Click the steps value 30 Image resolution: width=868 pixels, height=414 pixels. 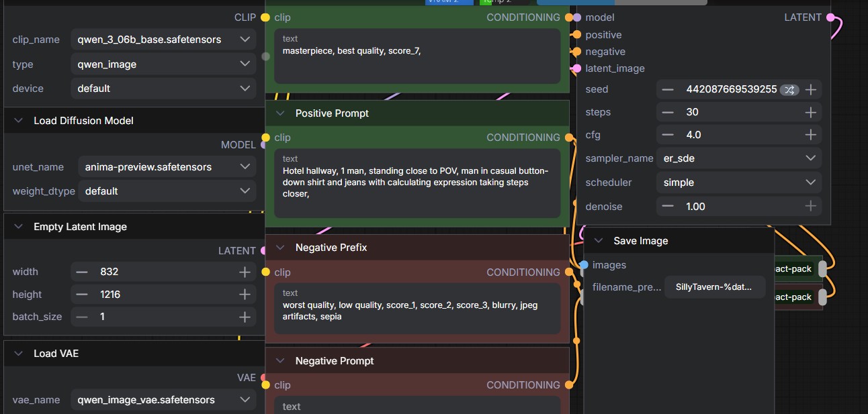(x=693, y=112)
